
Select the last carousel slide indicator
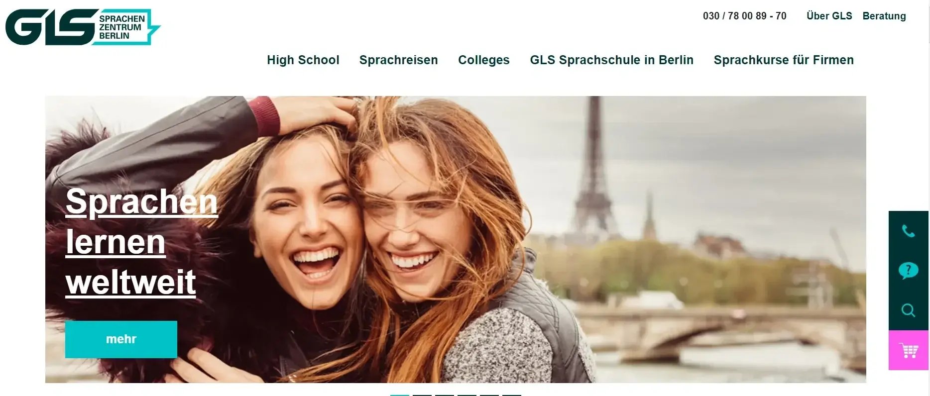pos(512,395)
